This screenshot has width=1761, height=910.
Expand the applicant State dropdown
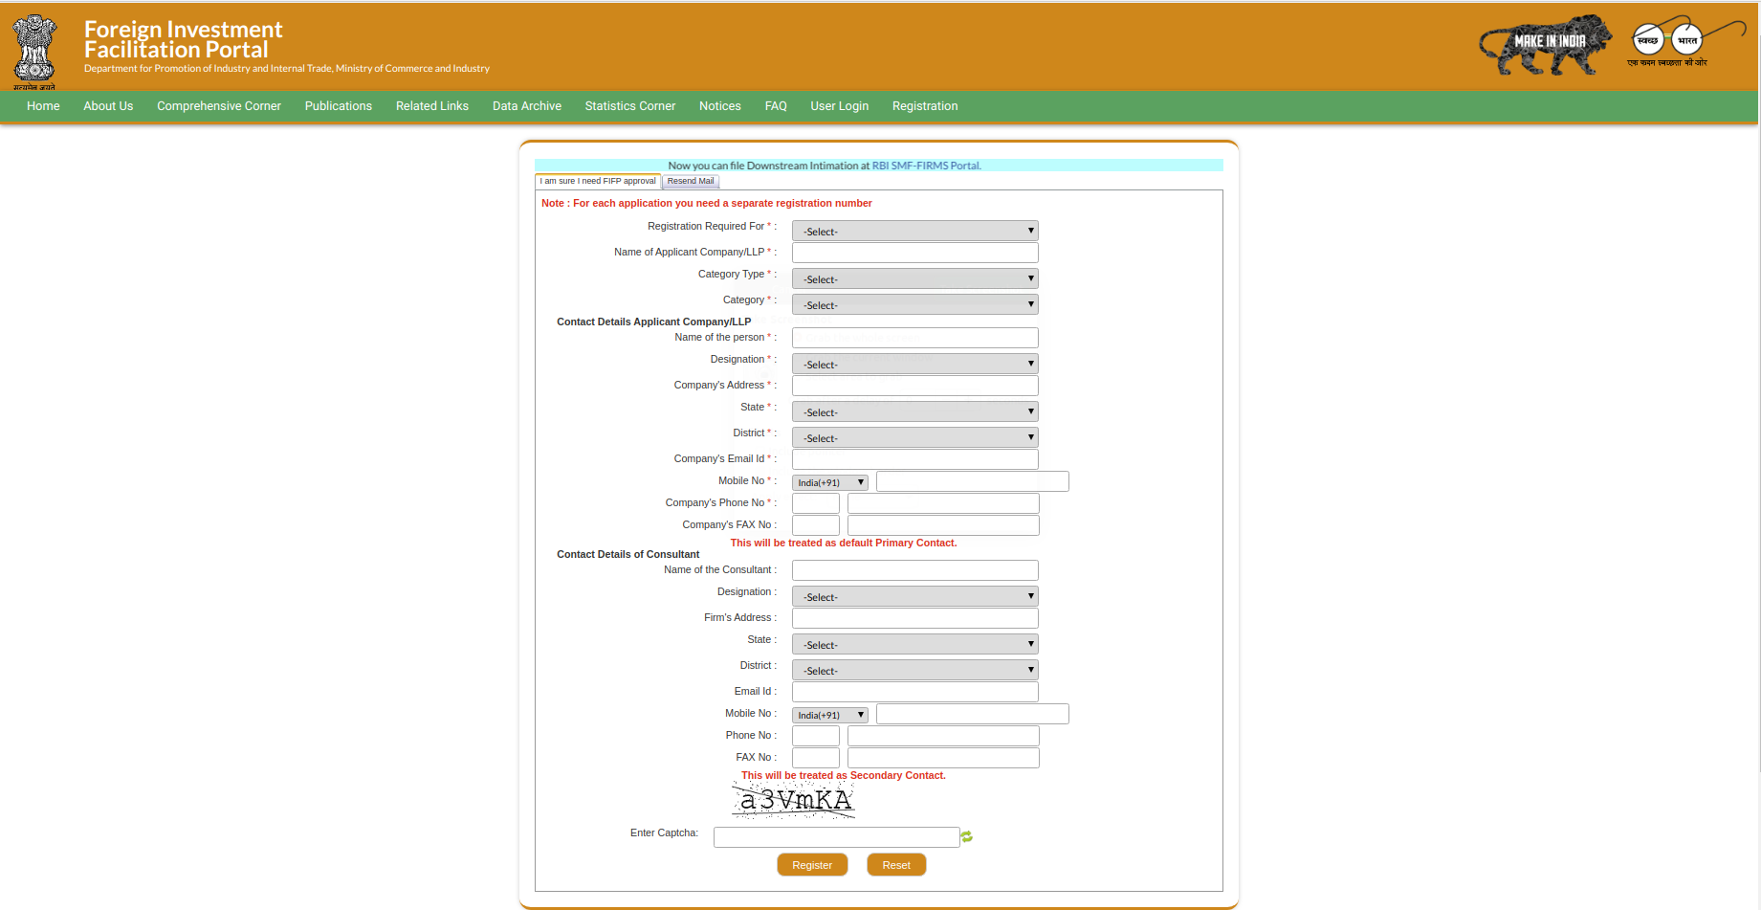(x=914, y=411)
